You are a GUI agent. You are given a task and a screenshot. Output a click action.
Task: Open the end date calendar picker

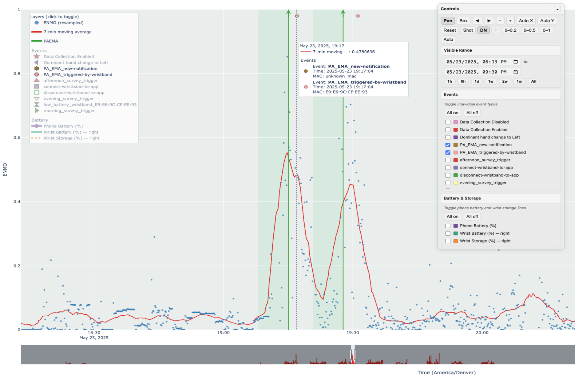click(516, 72)
